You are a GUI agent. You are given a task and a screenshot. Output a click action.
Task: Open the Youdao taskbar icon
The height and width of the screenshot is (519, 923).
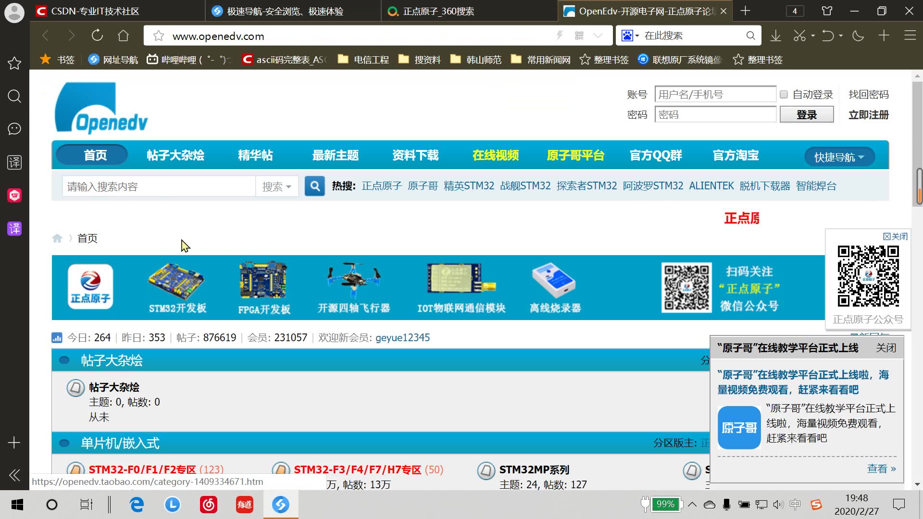pos(245,505)
